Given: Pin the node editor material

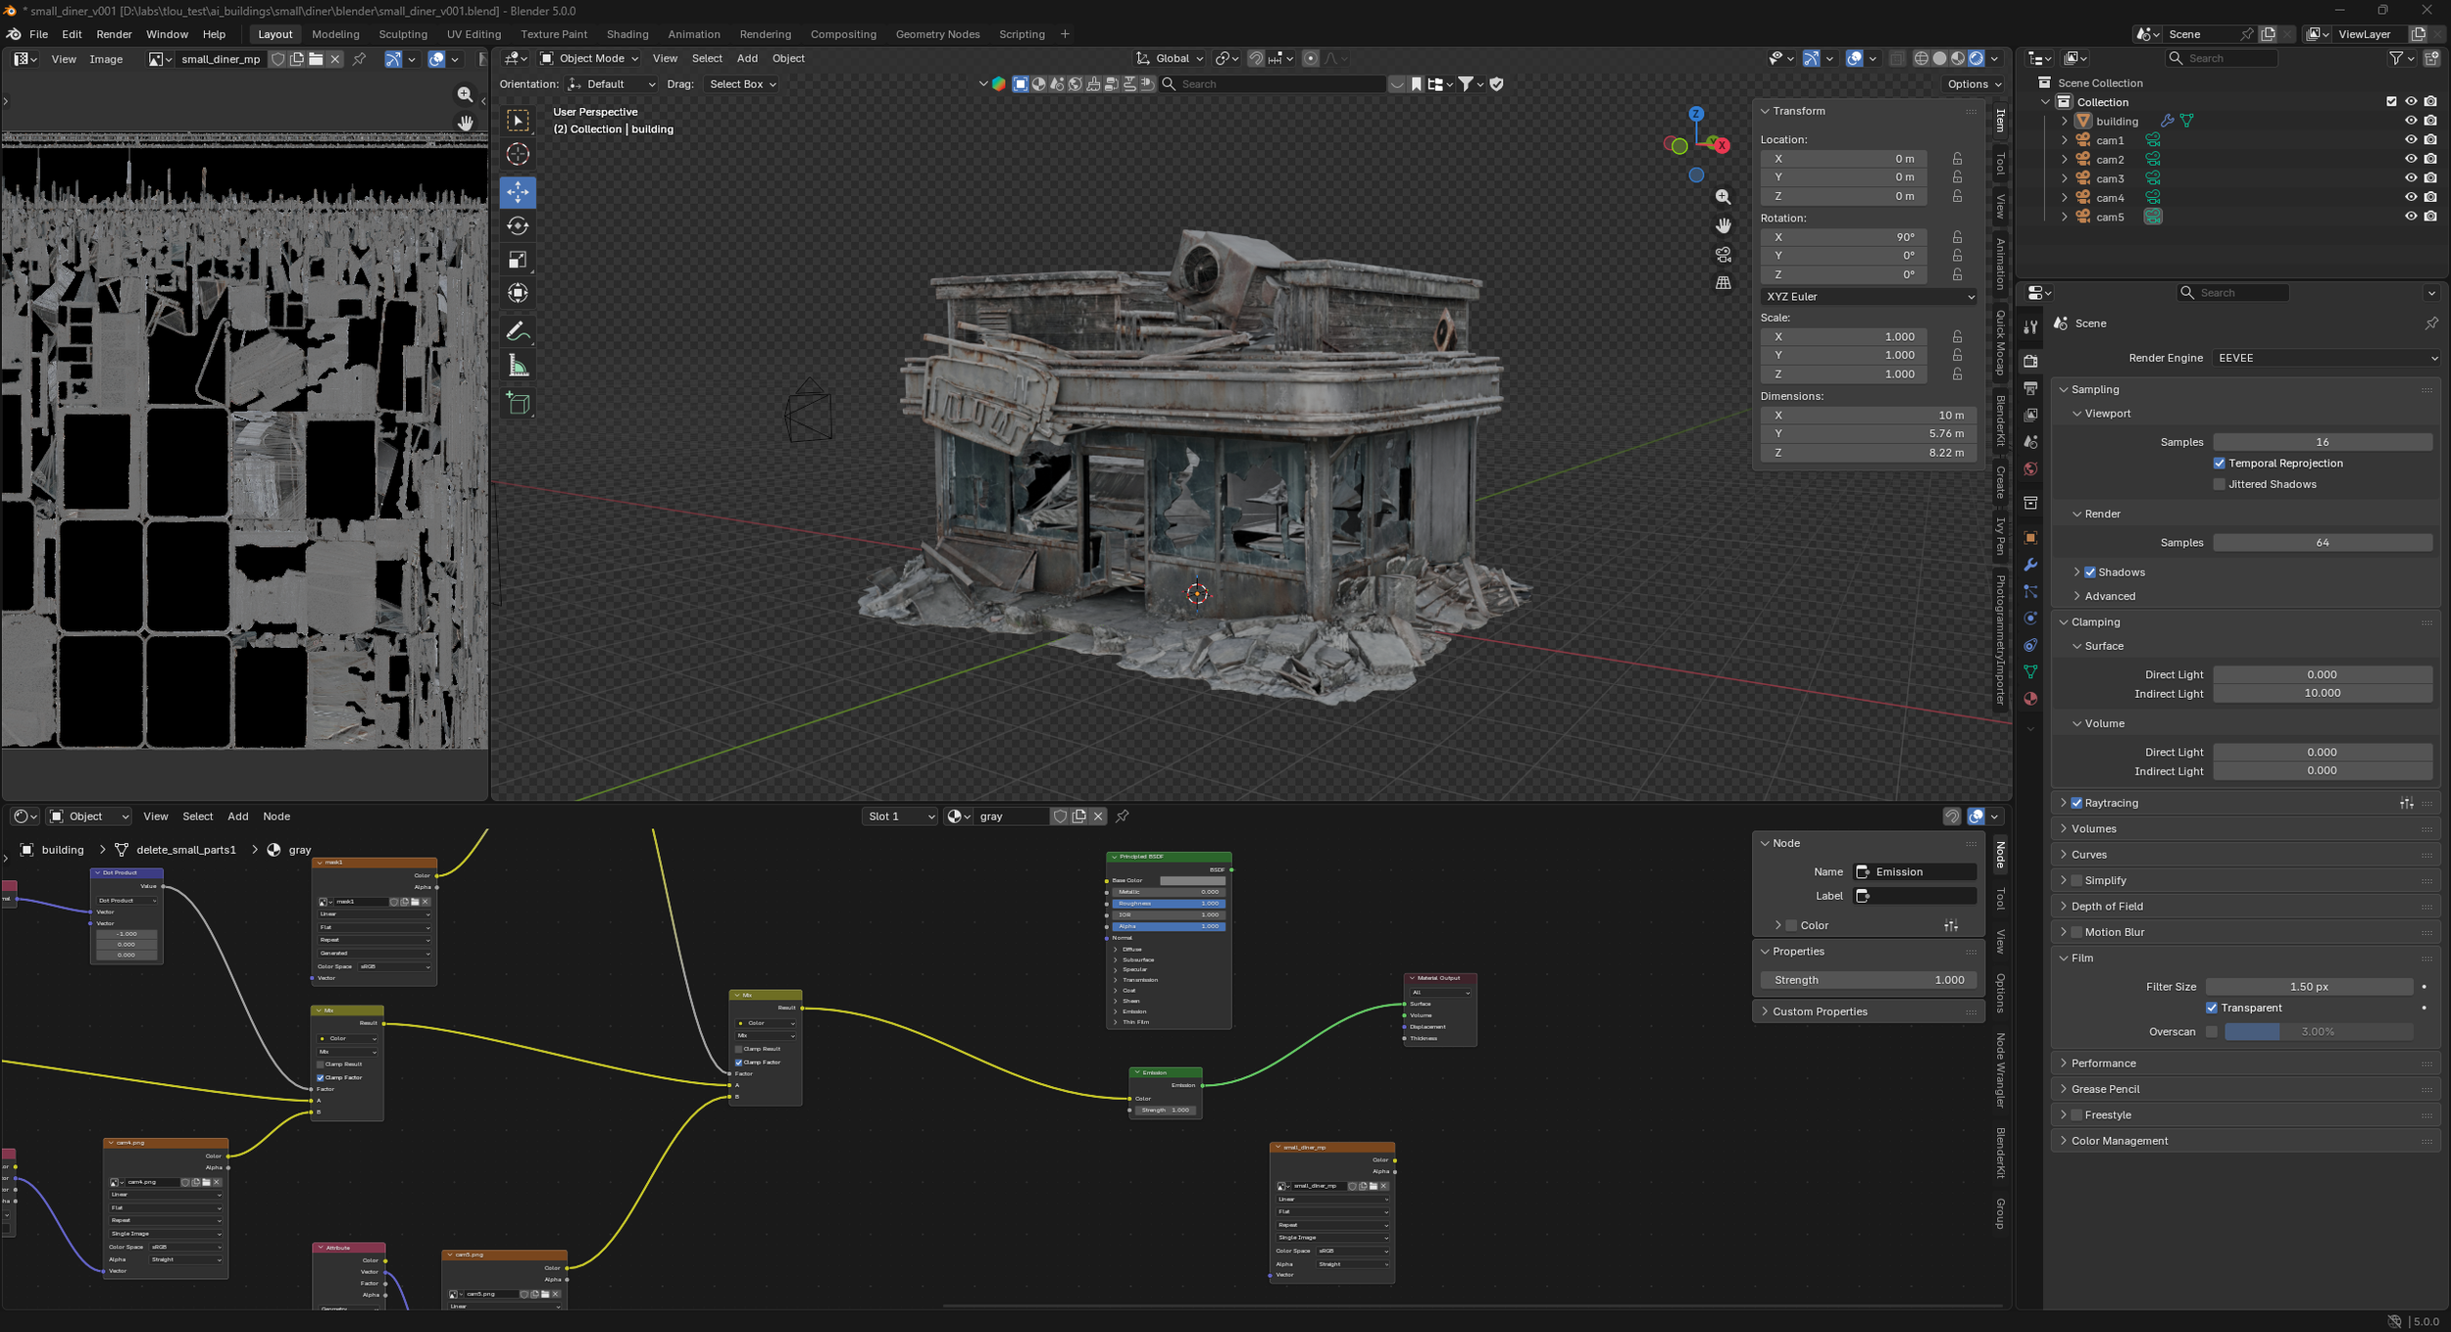Looking at the screenshot, I should (x=1123, y=816).
